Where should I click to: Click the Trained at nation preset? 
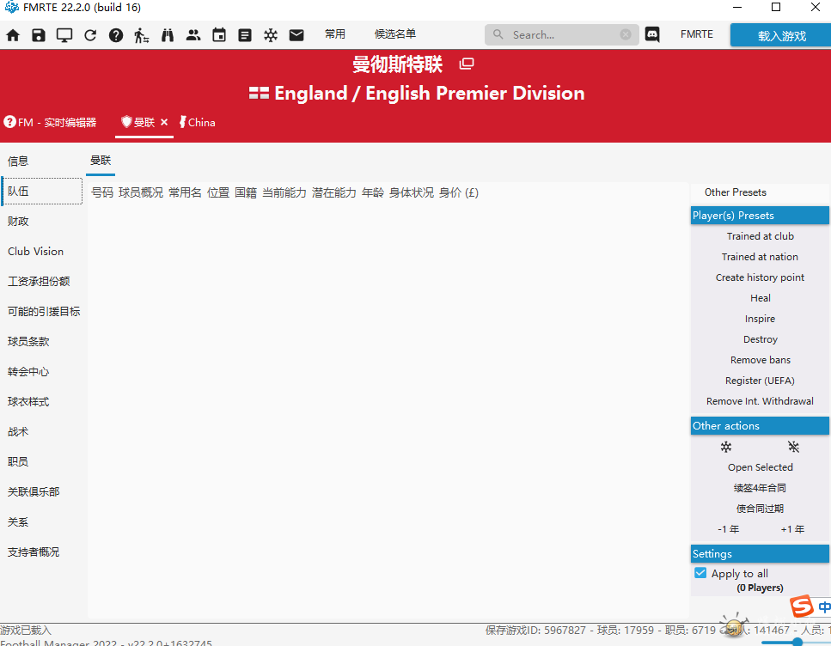pos(760,257)
